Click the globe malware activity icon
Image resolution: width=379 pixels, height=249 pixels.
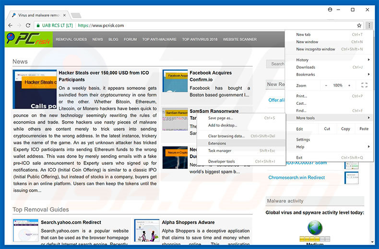315,228
